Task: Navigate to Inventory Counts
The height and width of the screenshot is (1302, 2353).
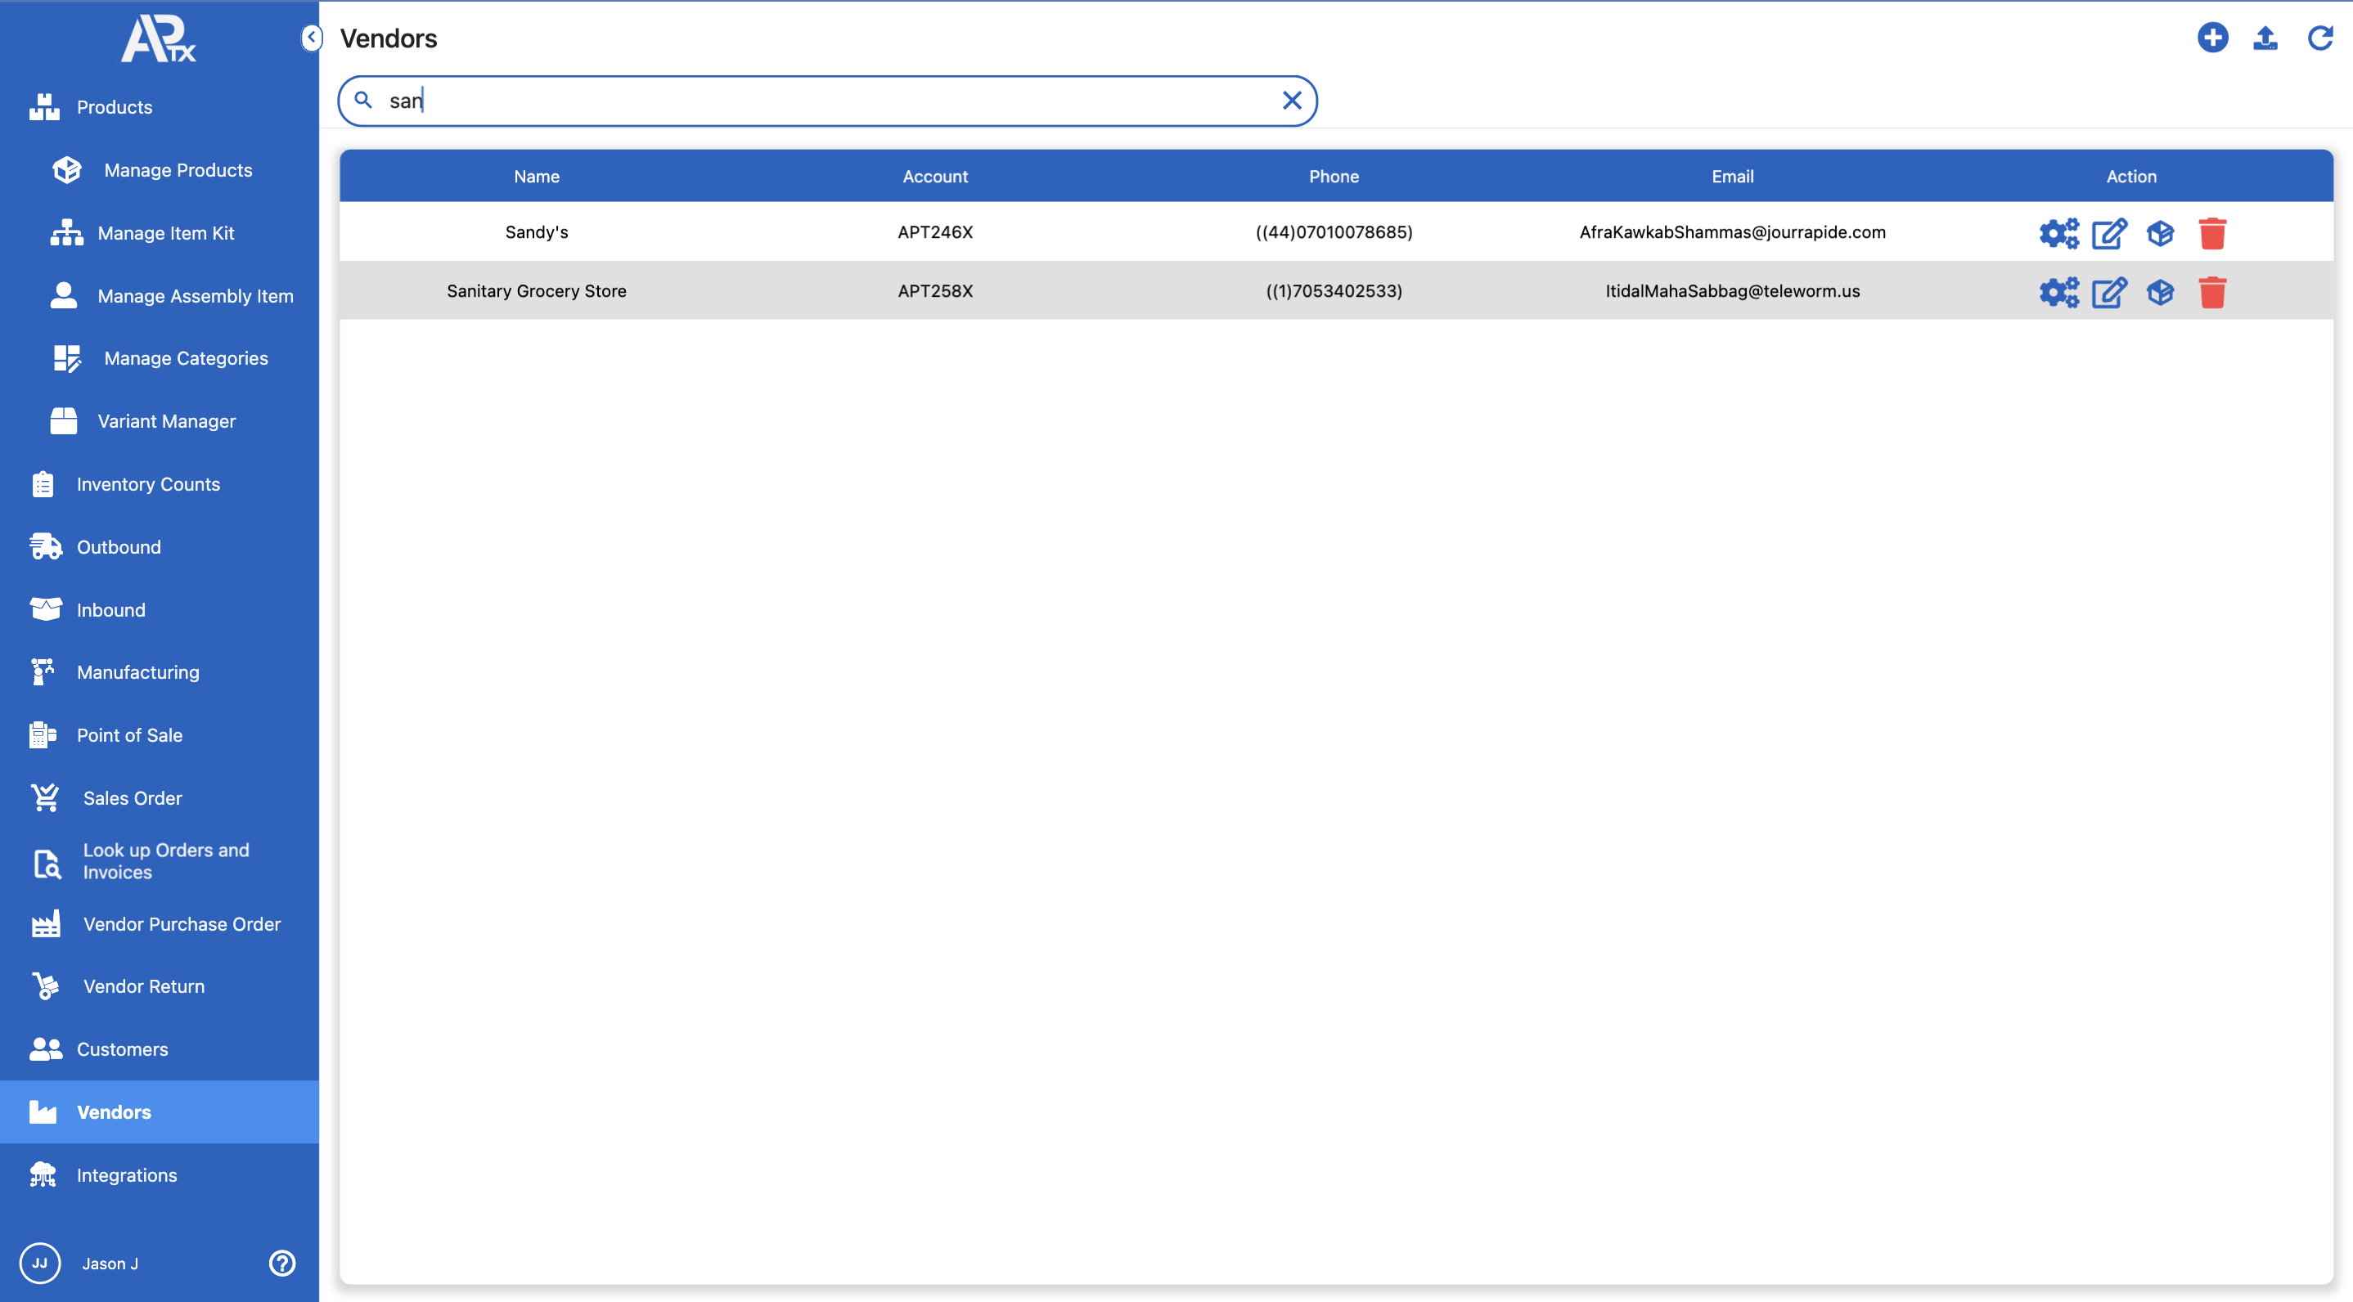Action: pyautogui.click(x=148, y=484)
